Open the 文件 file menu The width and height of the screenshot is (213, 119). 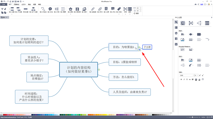(3, 5)
